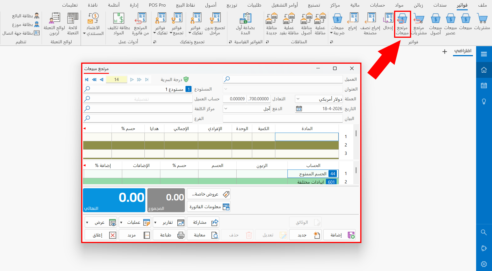Open المرتجع من فاتورة tool
The width and height of the screenshot is (492, 271).
140,24
